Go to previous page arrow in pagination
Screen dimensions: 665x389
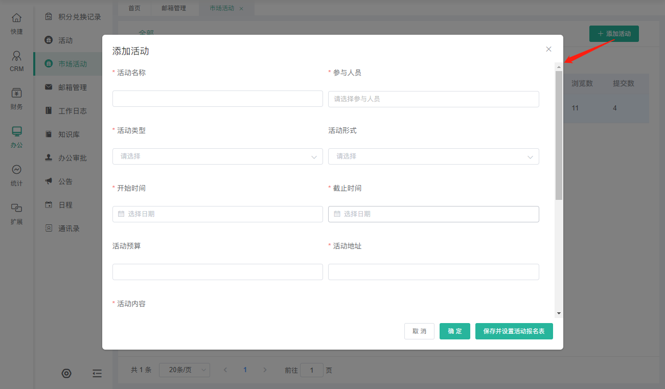(225, 370)
